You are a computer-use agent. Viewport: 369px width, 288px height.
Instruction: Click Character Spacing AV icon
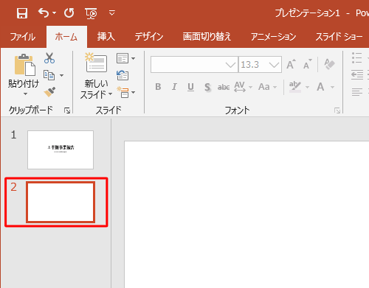point(240,87)
